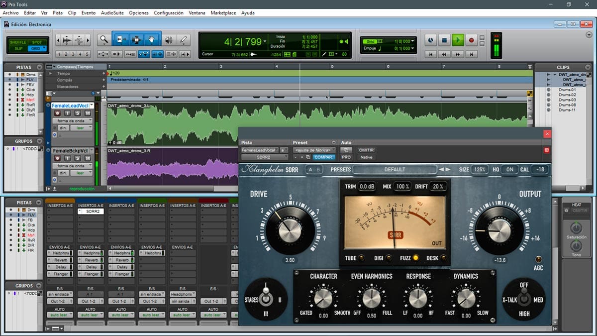Click the Go to End transport button

pyautogui.click(x=471, y=54)
